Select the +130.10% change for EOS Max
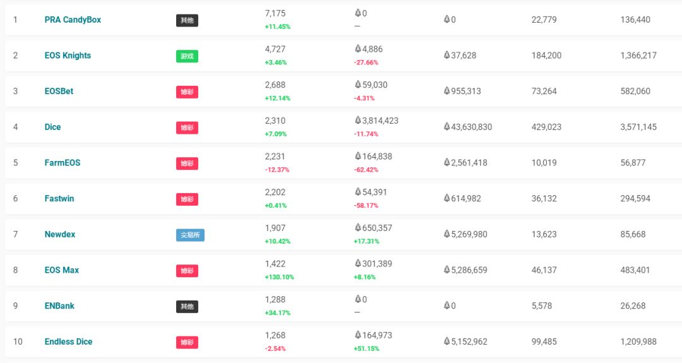 (279, 277)
